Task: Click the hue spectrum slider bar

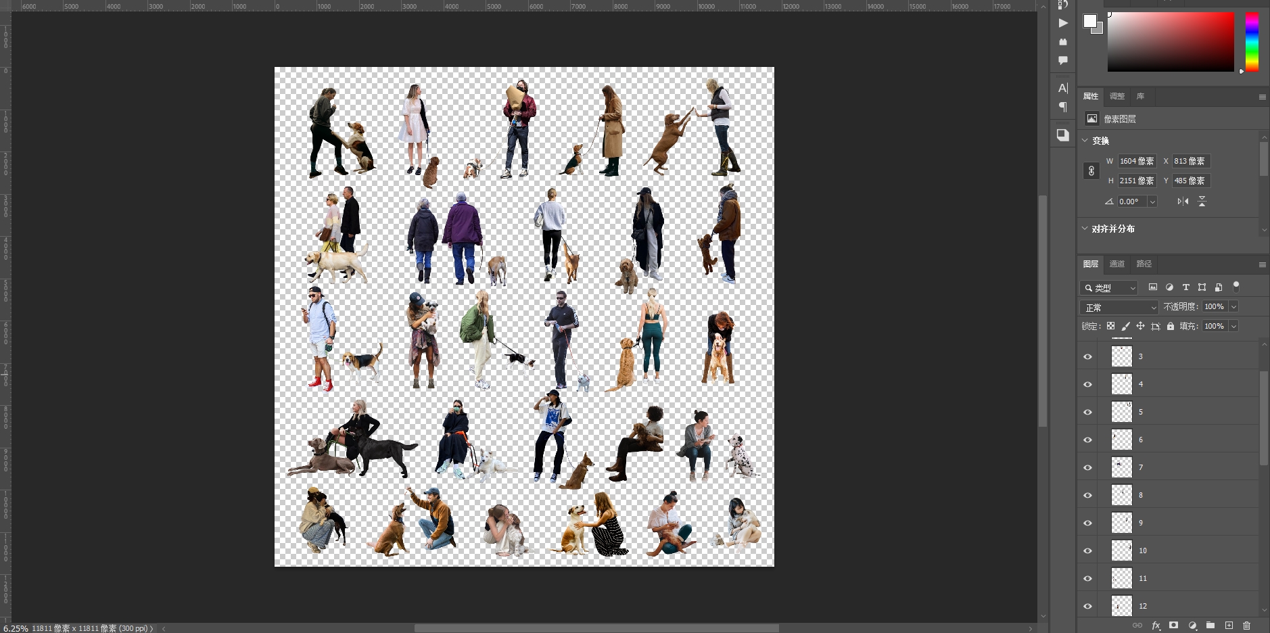Action: (x=1252, y=41)
